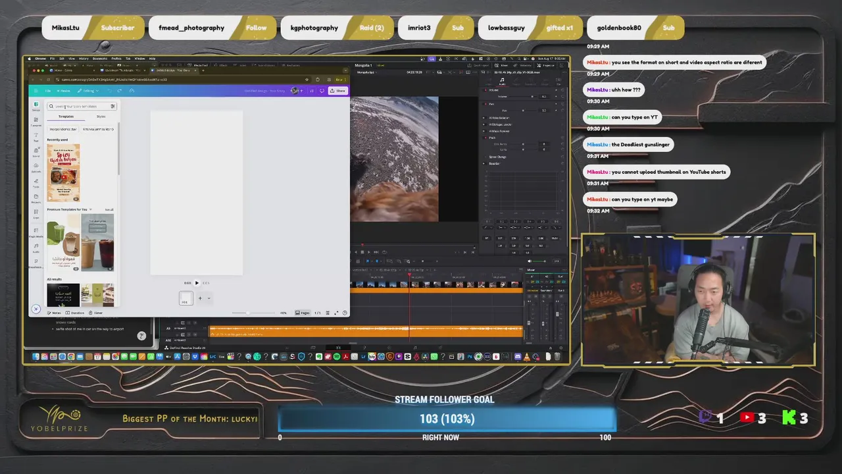Click the Pages button in Canva

click(x=303, y=313)
